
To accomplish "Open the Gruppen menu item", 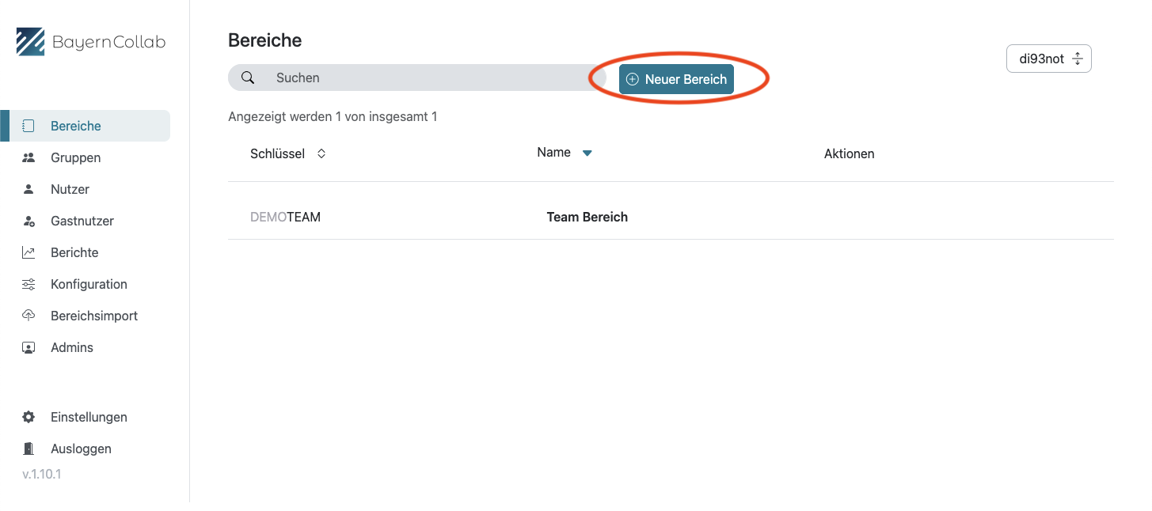I will [x=75, y=157].
